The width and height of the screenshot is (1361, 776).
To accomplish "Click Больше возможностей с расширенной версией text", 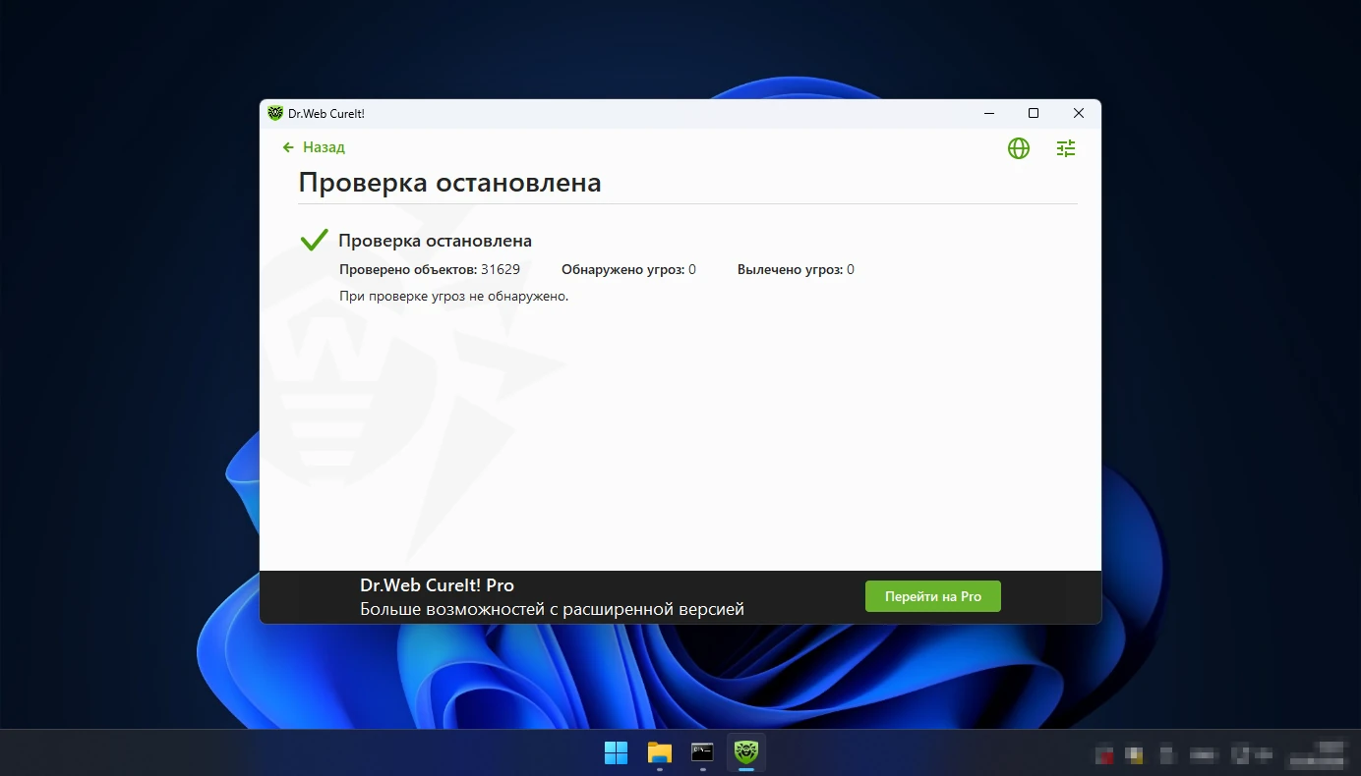I will pyautogui.click(x=552, y=609).
